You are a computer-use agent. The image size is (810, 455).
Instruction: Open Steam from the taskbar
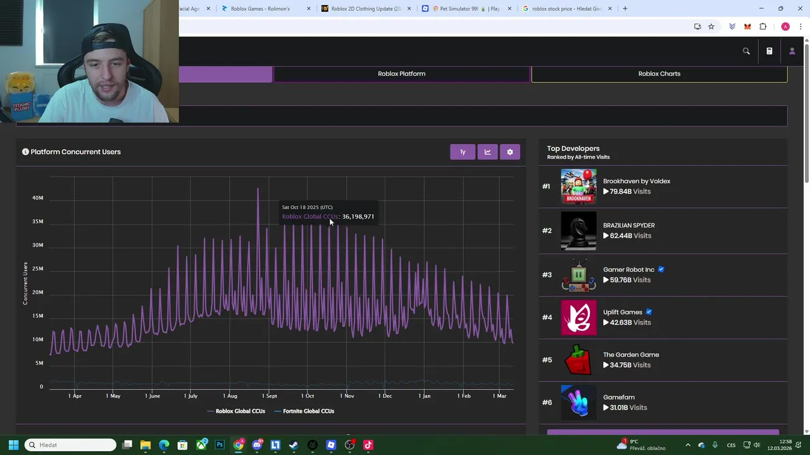point(294,445)
